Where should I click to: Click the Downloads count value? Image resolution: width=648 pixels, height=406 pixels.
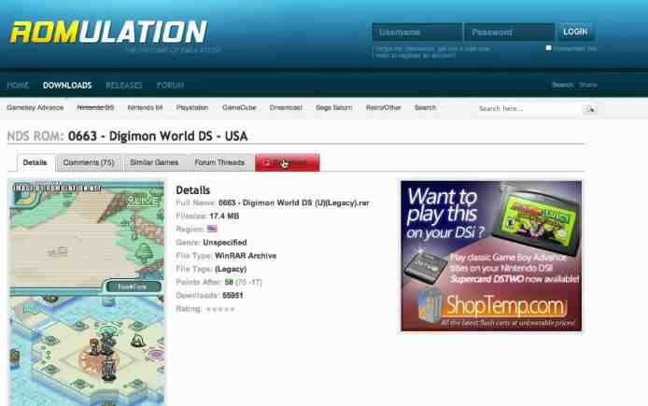[x=232, y=295]
